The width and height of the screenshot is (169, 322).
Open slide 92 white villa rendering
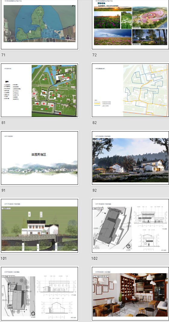130,158
